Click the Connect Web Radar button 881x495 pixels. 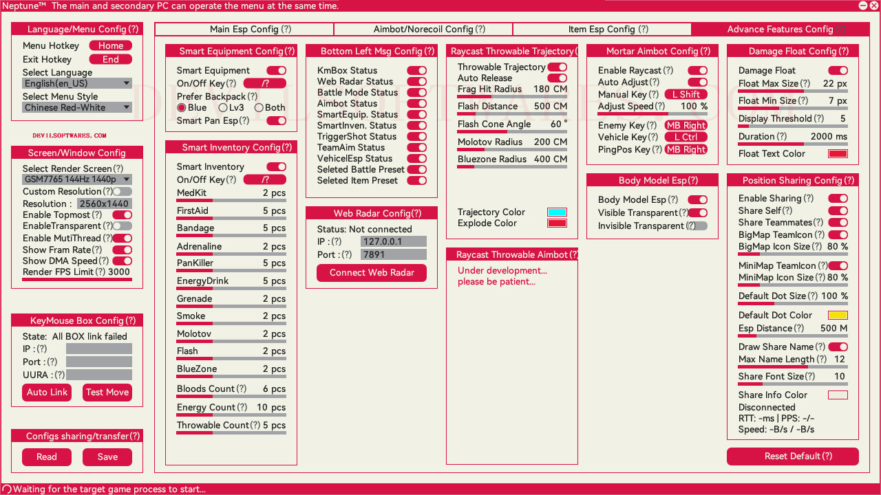click(x=372, y=273)
